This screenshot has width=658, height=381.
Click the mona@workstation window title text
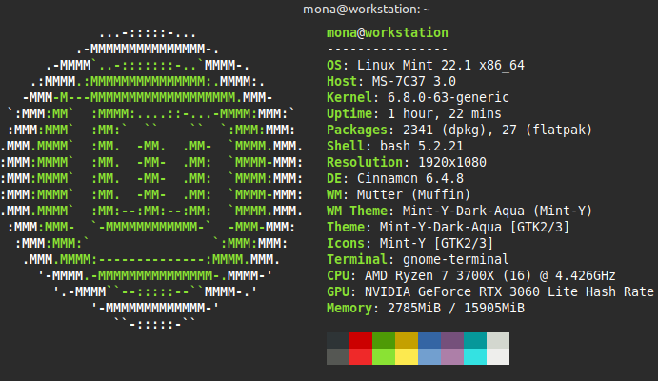(x=366, y=10)
